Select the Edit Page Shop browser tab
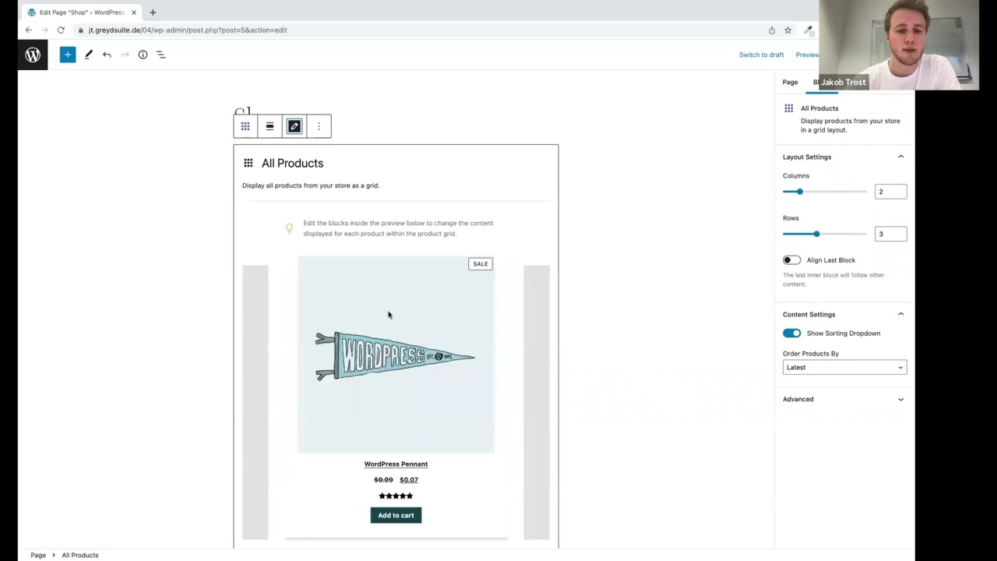The image size is (997, 561). point(82,12)
